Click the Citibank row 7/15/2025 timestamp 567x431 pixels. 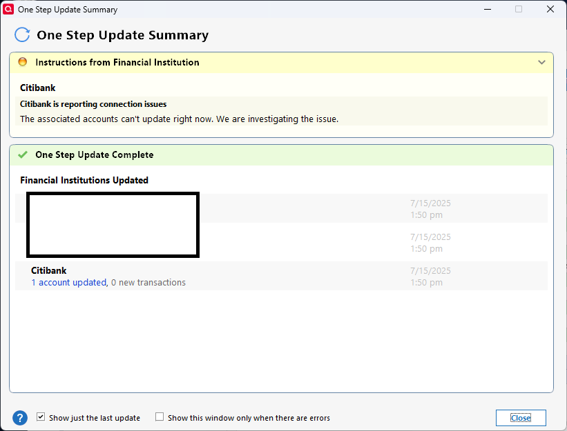tap(430, 277)
